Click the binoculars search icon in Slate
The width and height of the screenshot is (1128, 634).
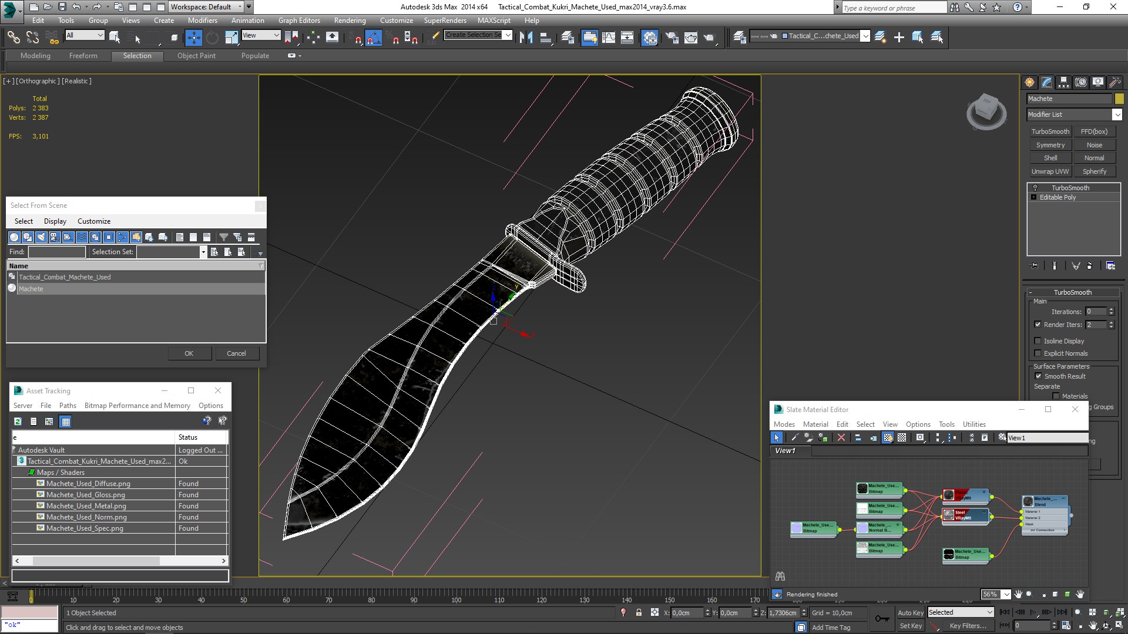pos(780,576)
